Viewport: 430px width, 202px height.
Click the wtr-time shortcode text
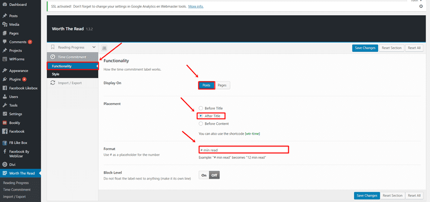[252, 134]
